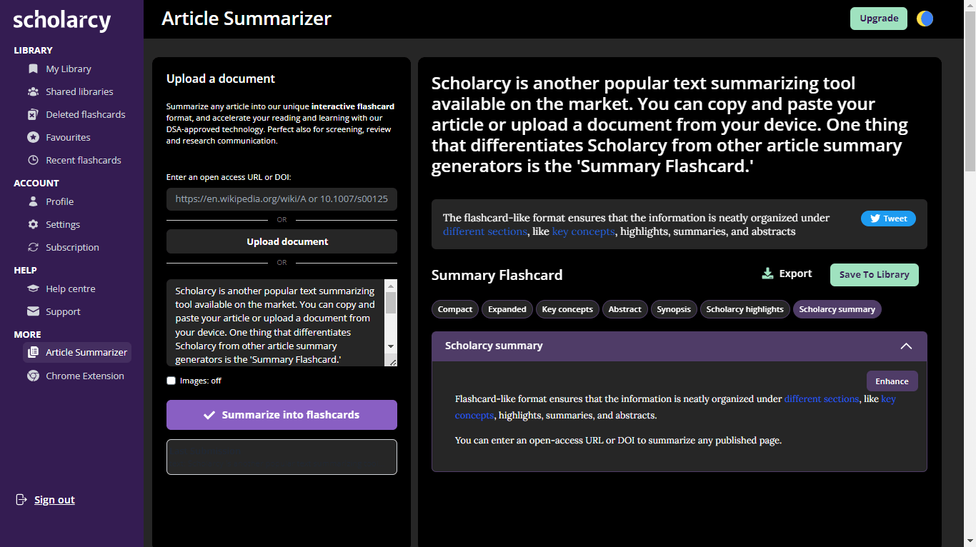Go to Favourites in sidebar

click(68, 137)
